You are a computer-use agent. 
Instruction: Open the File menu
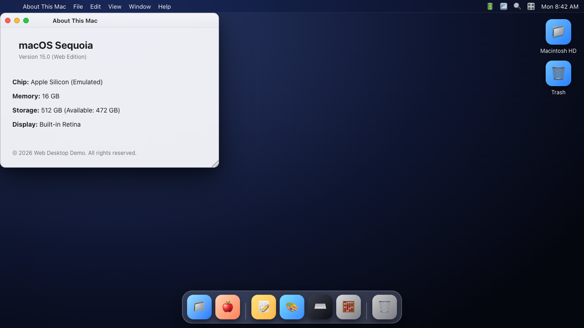[x=78, y=6]
